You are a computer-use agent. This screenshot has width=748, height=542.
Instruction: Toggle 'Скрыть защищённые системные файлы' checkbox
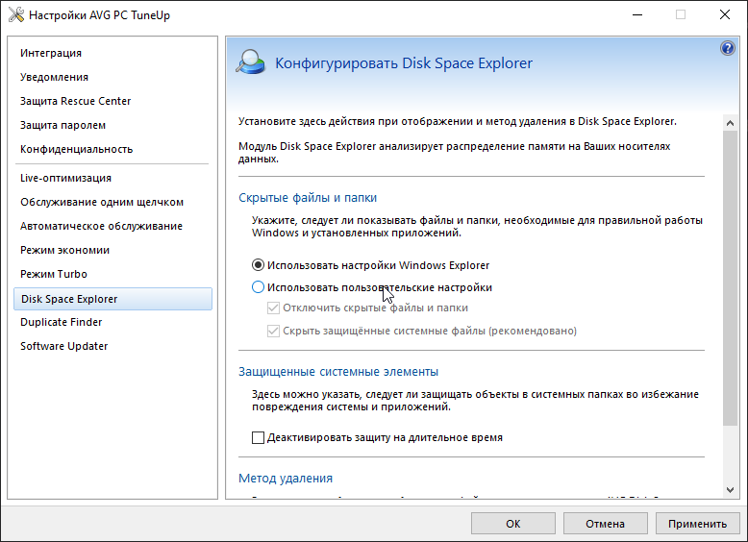click(x=273, y=331)
